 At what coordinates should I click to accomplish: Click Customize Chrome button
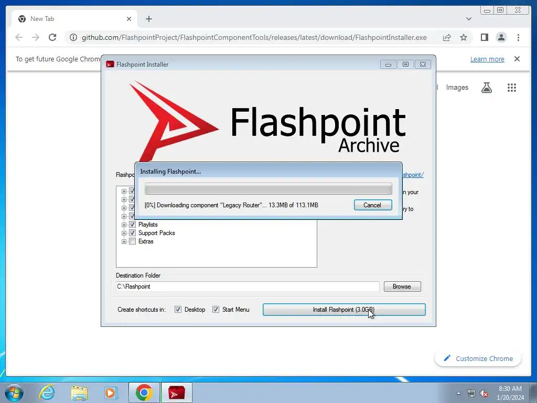(x=478, y=358)
